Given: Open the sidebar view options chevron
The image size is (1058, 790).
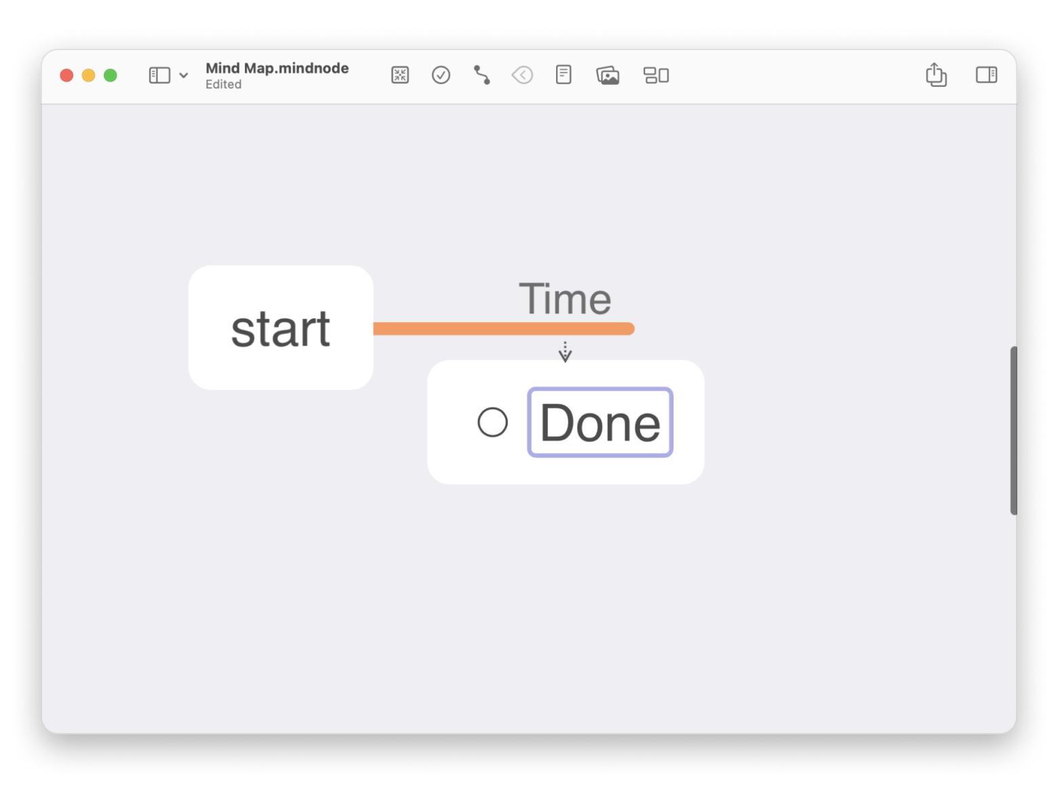Looking at the screenshot, I should click(183, 75).
